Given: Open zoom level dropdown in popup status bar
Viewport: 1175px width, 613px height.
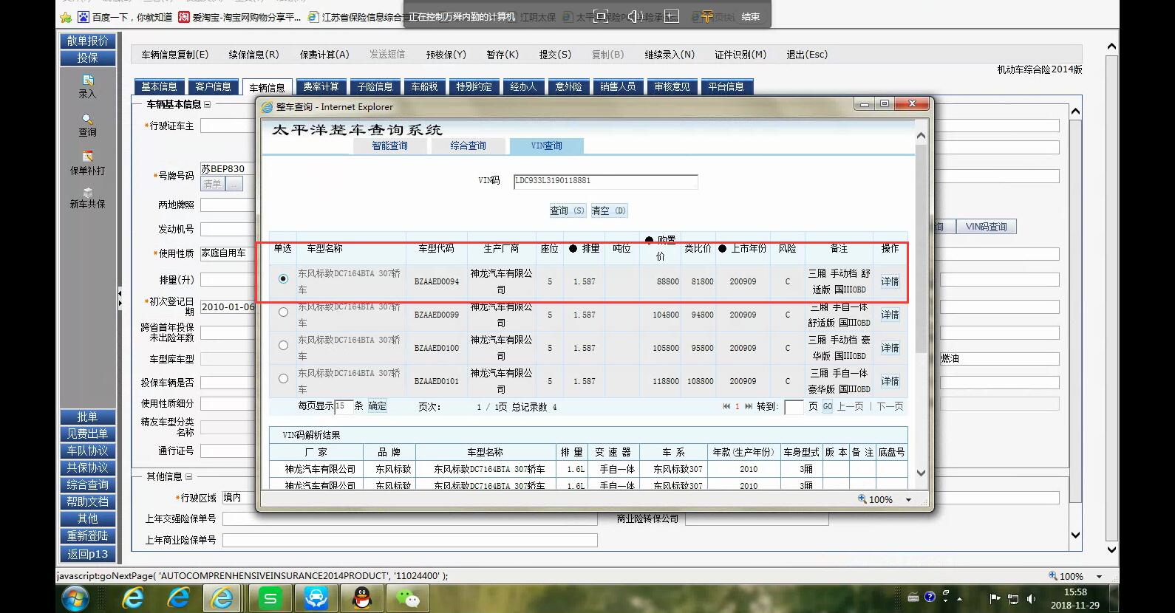Looking at the screenshot, I should tap(908, 500).
